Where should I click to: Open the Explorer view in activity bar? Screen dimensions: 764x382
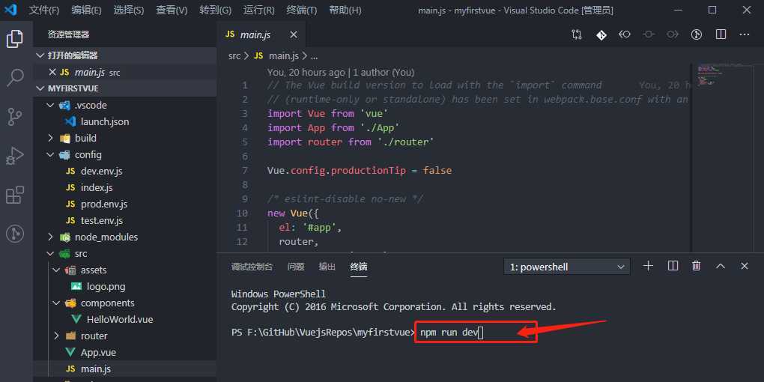(x=15, y=39)
